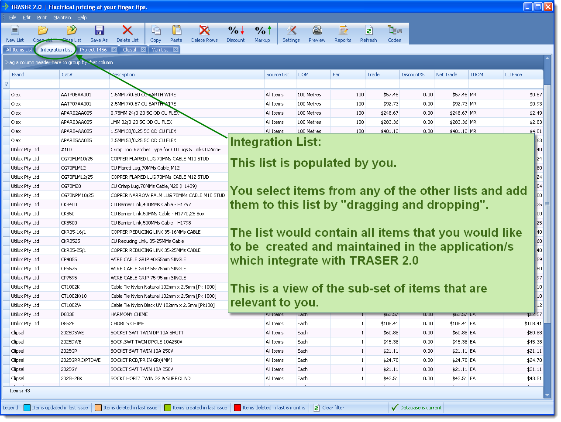
Task: Sort by LUOM column header
Action: [485, 75]
